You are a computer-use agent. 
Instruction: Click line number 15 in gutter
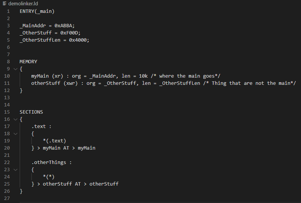pyautogui.click(x=7, y=112)
